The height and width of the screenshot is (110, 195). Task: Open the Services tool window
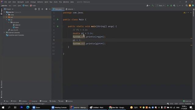point(69,101)
